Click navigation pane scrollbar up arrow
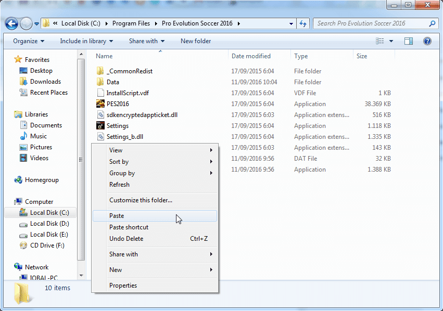443x311 pixels. click(x=81, y=54)
